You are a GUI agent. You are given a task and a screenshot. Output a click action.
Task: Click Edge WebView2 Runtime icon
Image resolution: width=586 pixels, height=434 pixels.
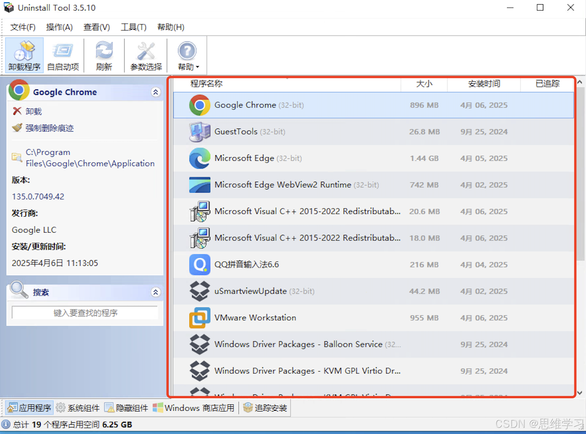pyautogui.click(x=199, y=185)
